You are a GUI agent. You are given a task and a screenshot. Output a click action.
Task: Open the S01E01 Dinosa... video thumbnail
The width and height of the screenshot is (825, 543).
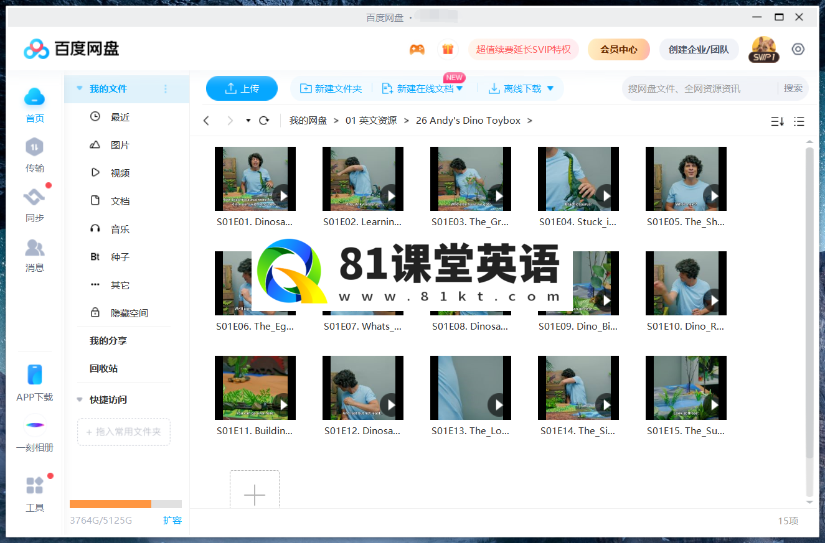point(255,179)
